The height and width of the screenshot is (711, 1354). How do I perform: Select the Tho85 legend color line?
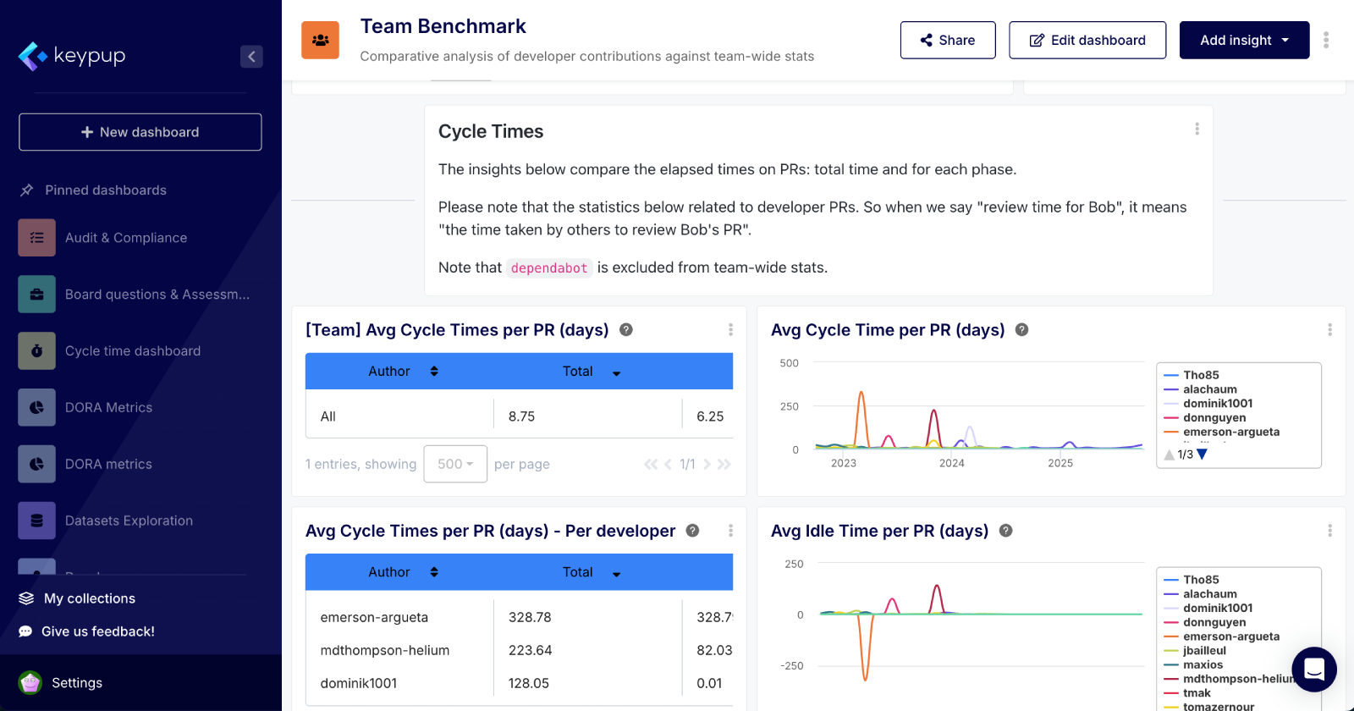pyautogui.click(x=1172, y=374)
